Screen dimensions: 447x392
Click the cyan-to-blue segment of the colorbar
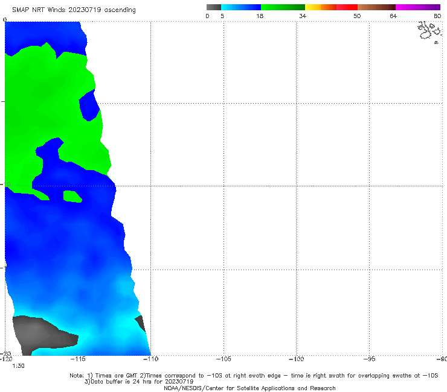click(x=241, y=7)
